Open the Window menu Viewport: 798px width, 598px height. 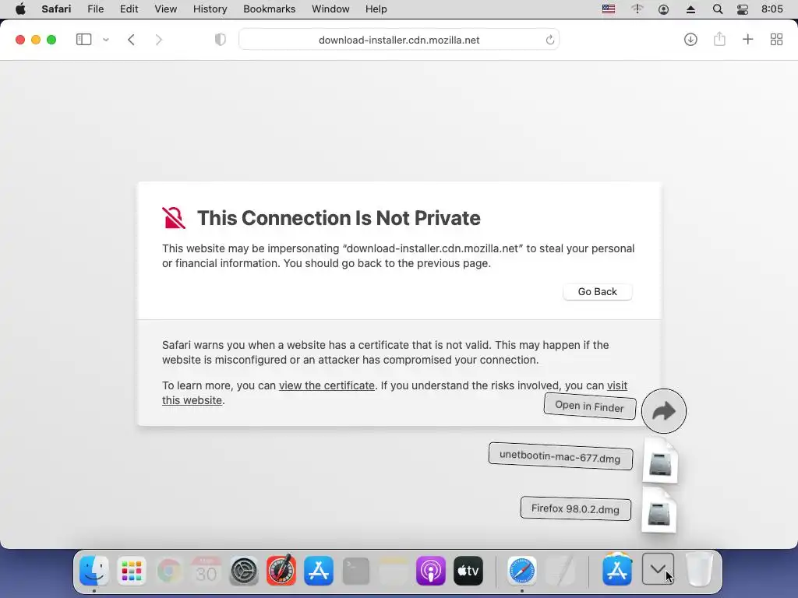[x=330, y=9]
